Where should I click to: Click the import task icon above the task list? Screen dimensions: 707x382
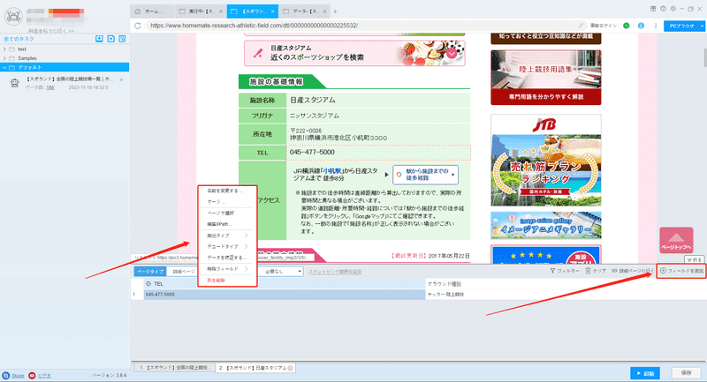(x=99, y=39)
